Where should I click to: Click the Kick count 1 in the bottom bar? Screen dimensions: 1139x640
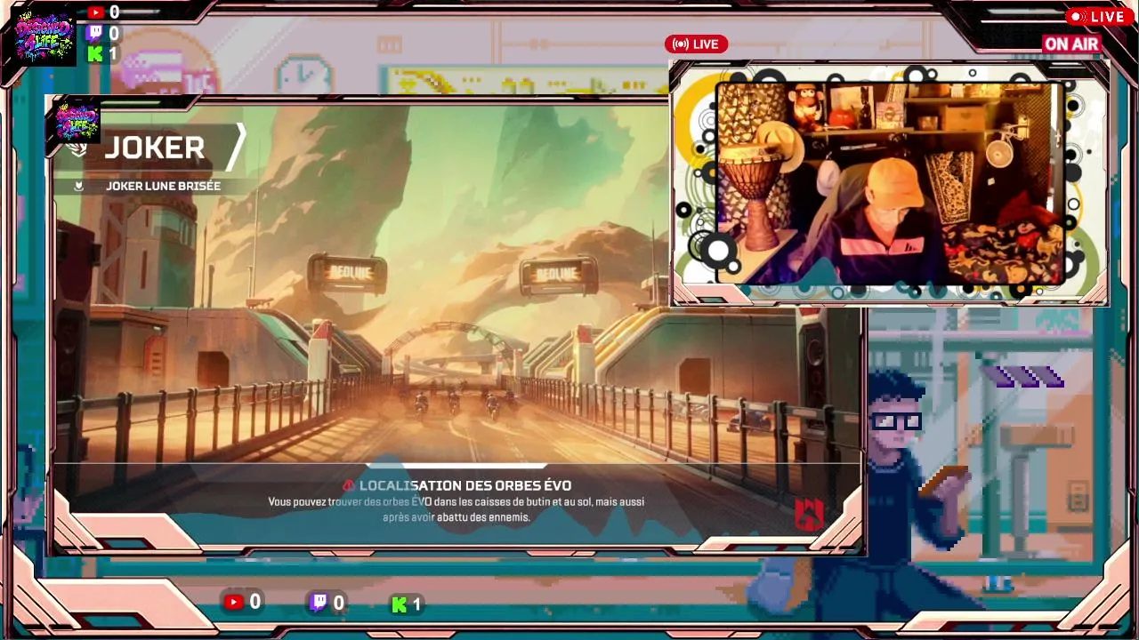pyautogui.click(x=416, y=604)
